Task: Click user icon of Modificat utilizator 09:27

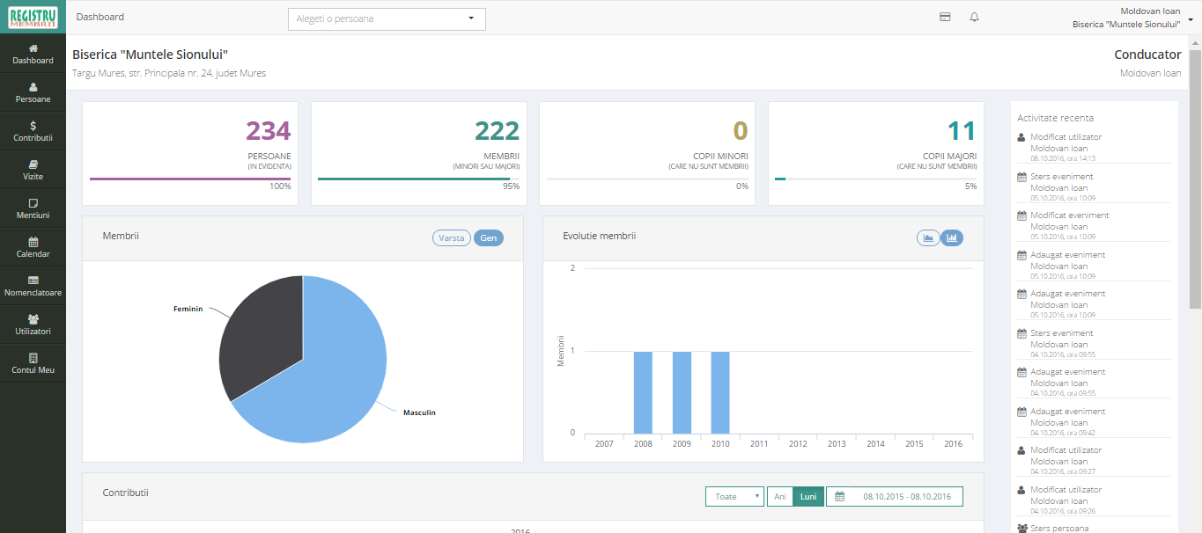Action: tap(1021, 450)
